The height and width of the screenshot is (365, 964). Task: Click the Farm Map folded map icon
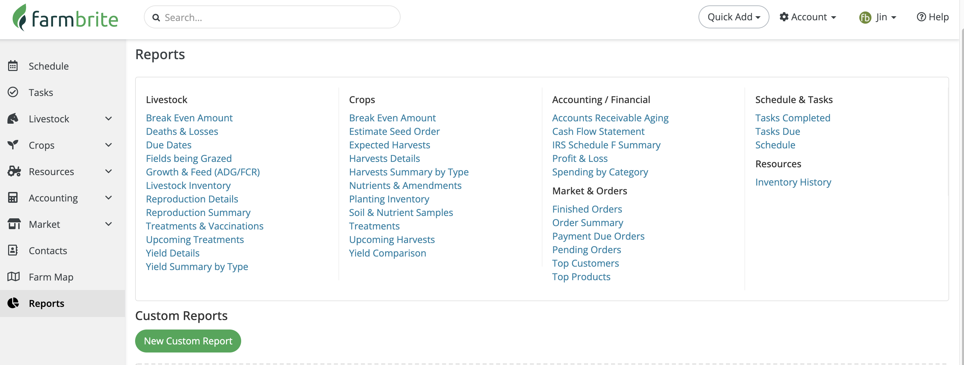coord(14,277)
